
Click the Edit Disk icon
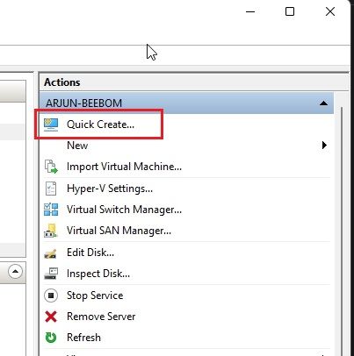click(50, 253)
